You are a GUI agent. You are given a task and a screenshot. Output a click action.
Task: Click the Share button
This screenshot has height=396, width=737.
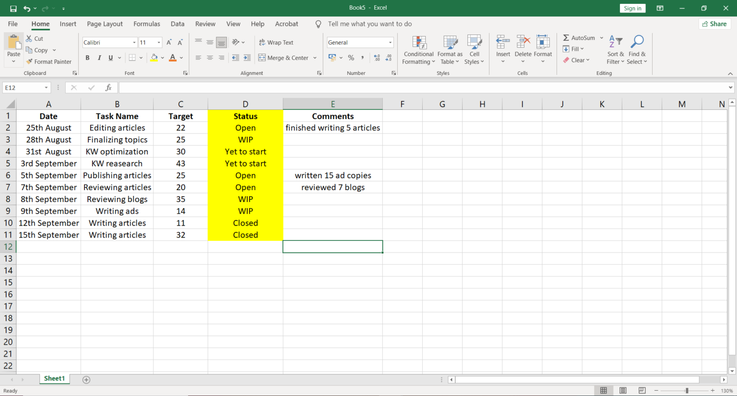click(714, 24)
